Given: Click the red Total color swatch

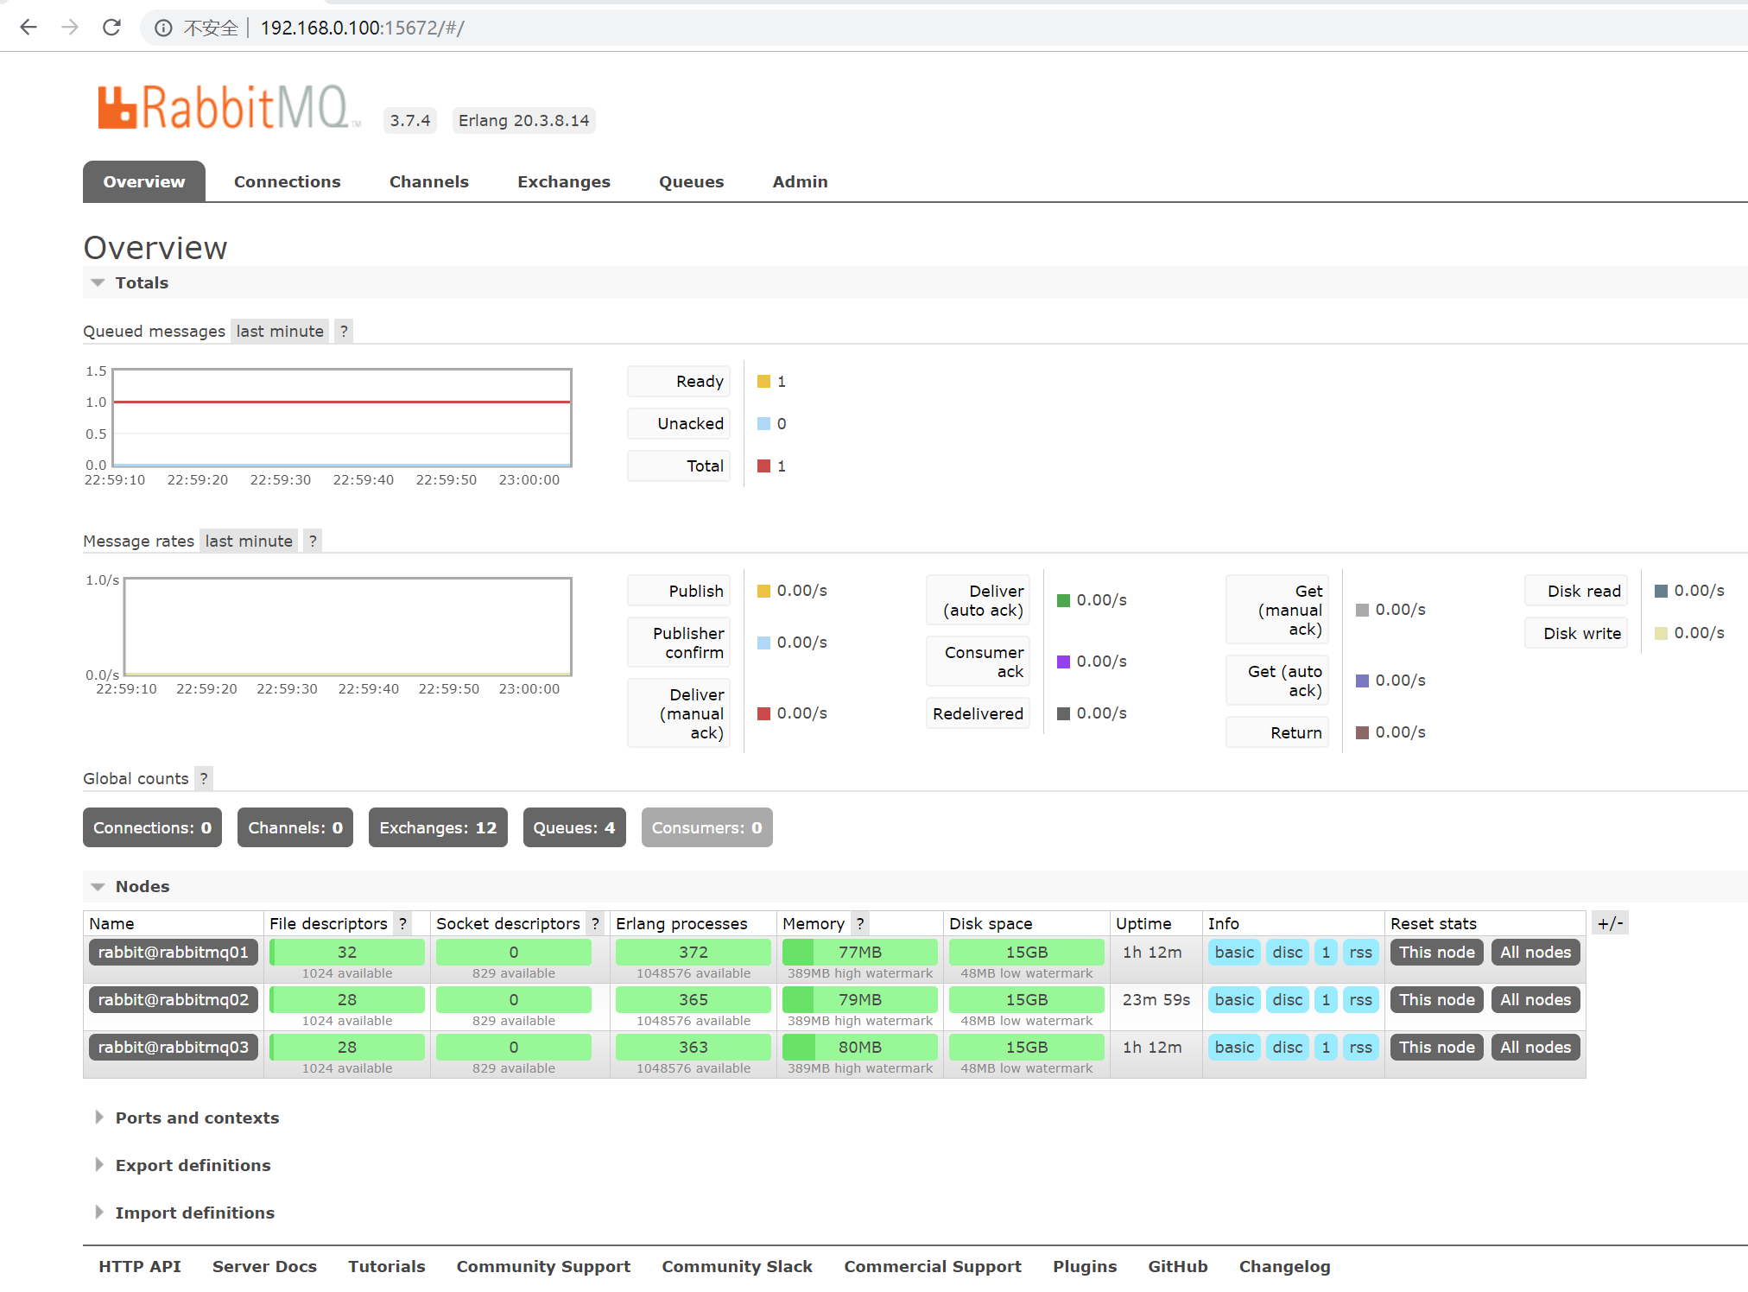Looking at the screenshot, I should [763, 466].
